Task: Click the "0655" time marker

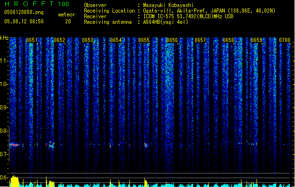Action: point(144,40)
